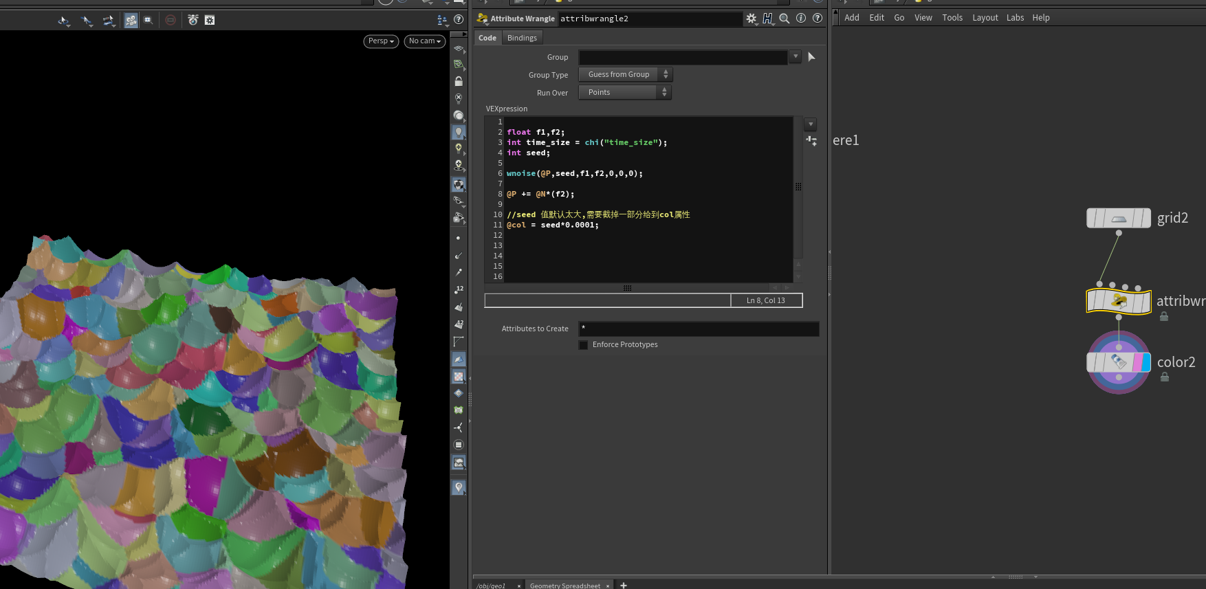1206x589 pixels.
Task: Open the Group Type dropdown
Action: [625, 75]
